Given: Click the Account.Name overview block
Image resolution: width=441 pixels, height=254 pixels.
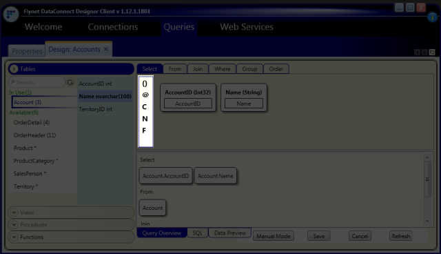Looking at the screenshot, I should click(x=216, y=176).
